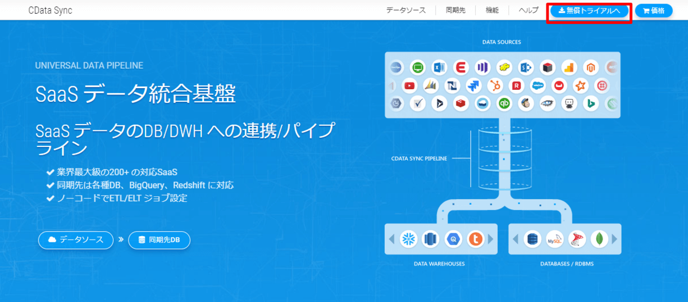Show next data warehouses with right arrow

pyautogui.click(x=491, y=239)
